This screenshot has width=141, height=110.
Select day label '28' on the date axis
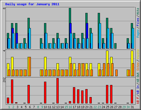point(120,107)
